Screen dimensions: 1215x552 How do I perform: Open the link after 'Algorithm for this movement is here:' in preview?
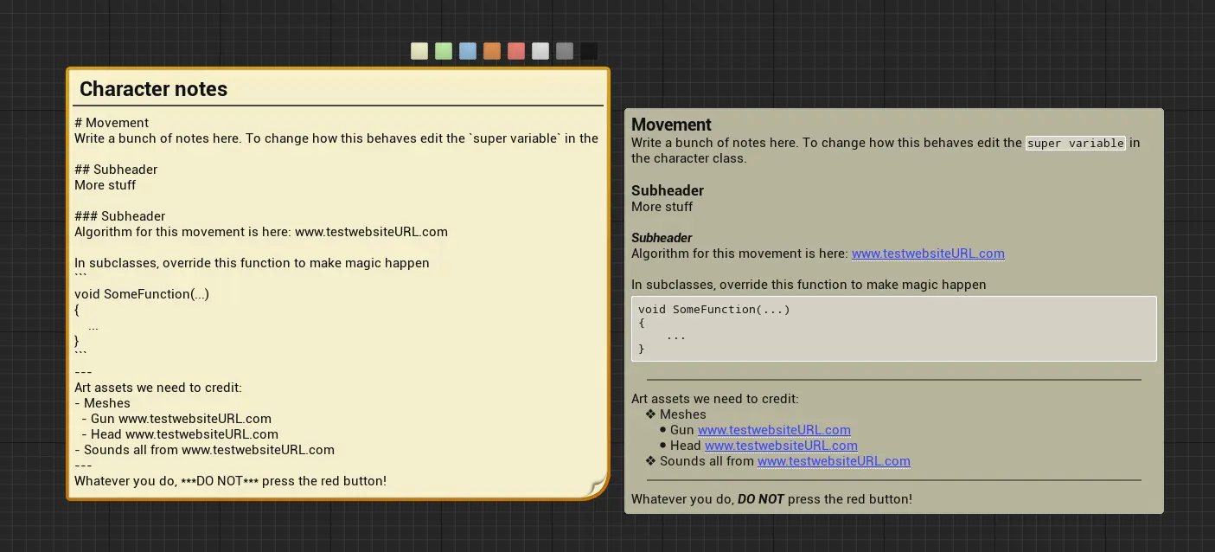(927, 254)
